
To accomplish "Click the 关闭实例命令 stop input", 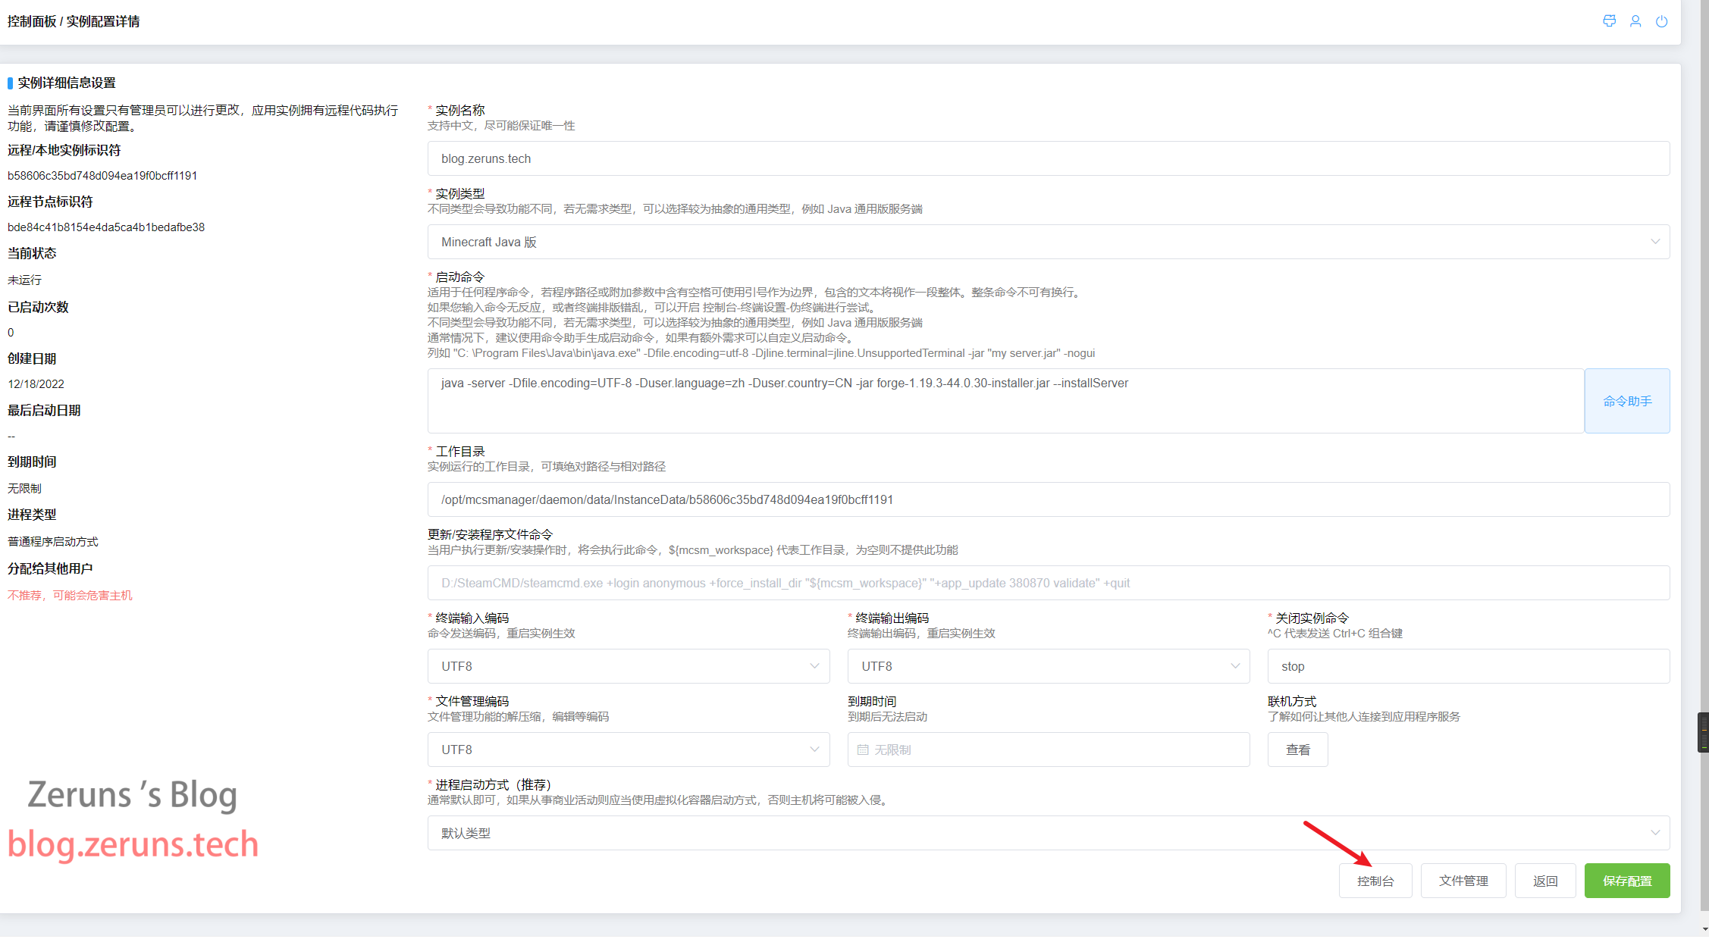I will point(1468,666).
